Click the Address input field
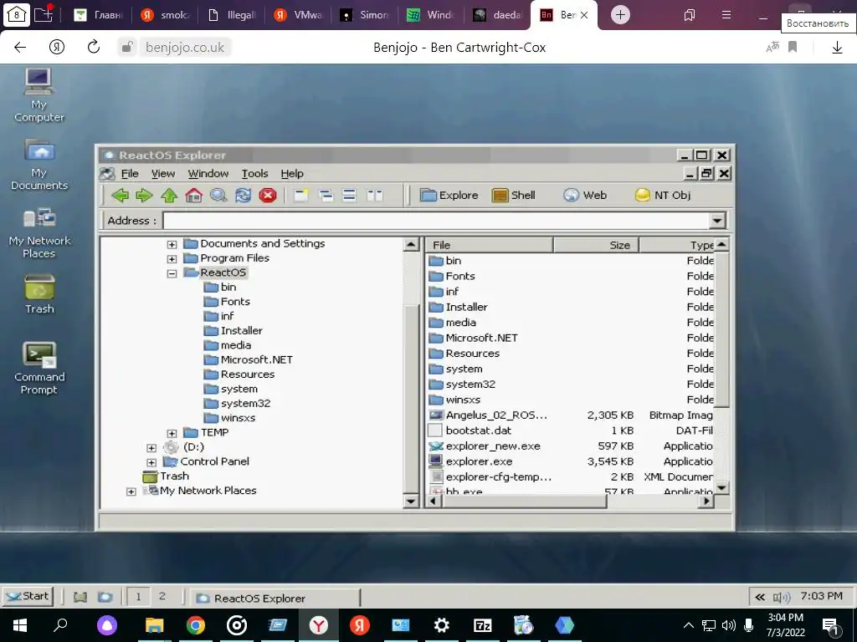The width and height of the screenshot is (857, 642). pos(436,221)
